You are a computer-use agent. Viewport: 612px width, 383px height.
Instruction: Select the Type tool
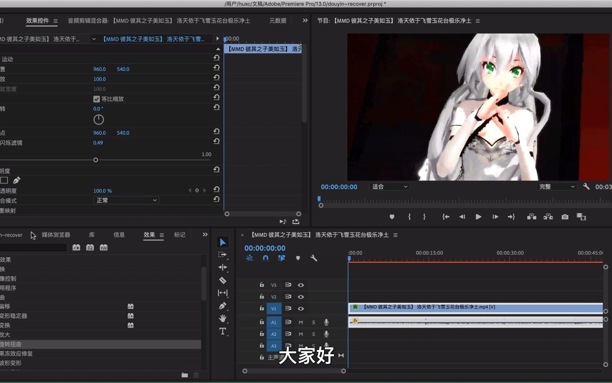pyautogui.click(x=223, y=331)
